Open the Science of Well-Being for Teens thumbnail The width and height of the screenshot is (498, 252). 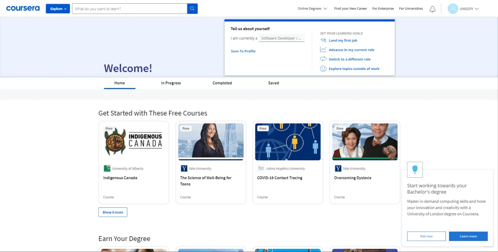pyautogui.click(x=211, y=142)
